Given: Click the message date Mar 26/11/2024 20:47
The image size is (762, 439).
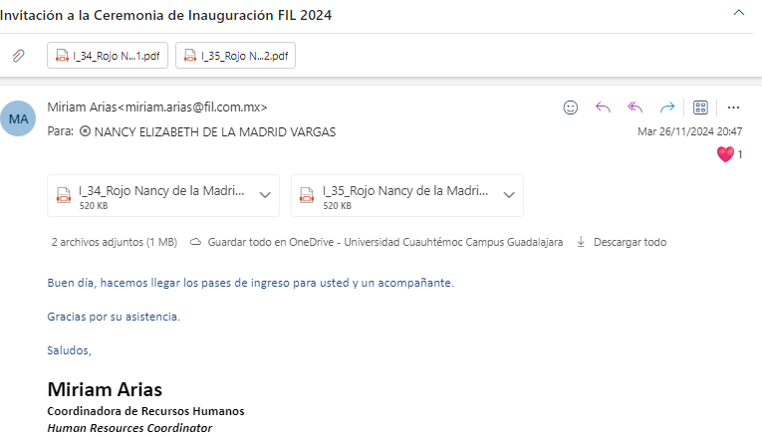Looking at the screenshot, I should [689, 131].
